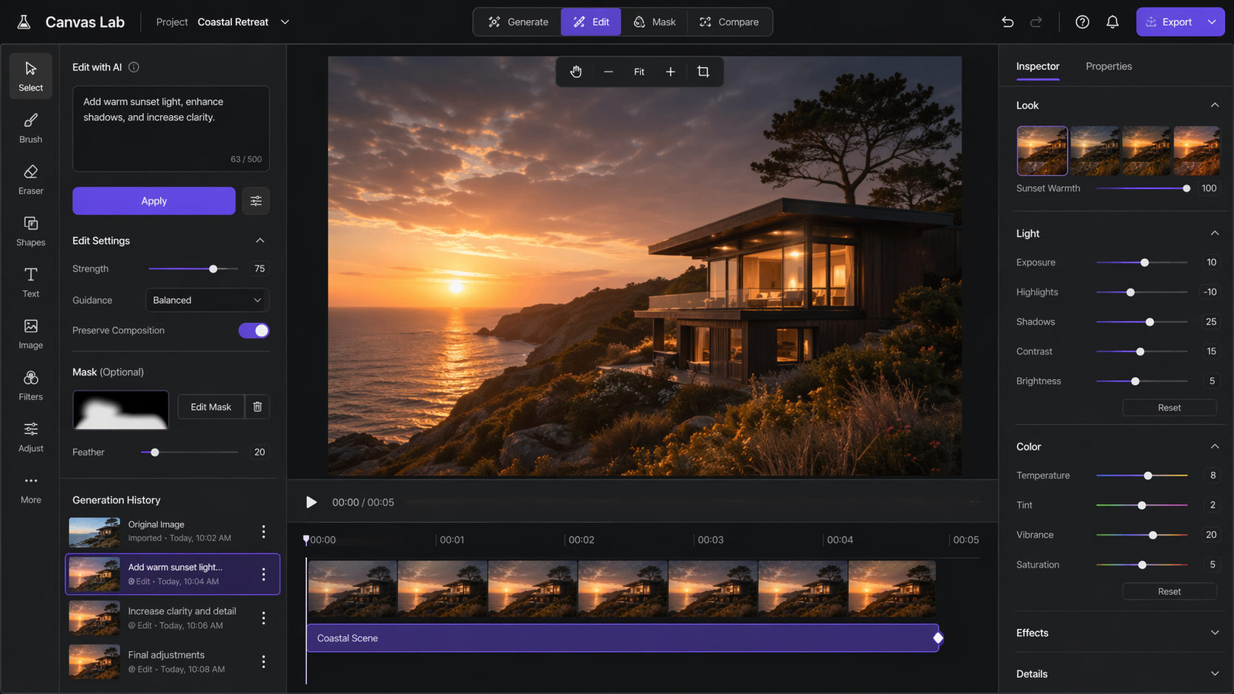The image size is (1234, 694).
Task: Expand the Effects section
Action: [x=1213, y=633]
